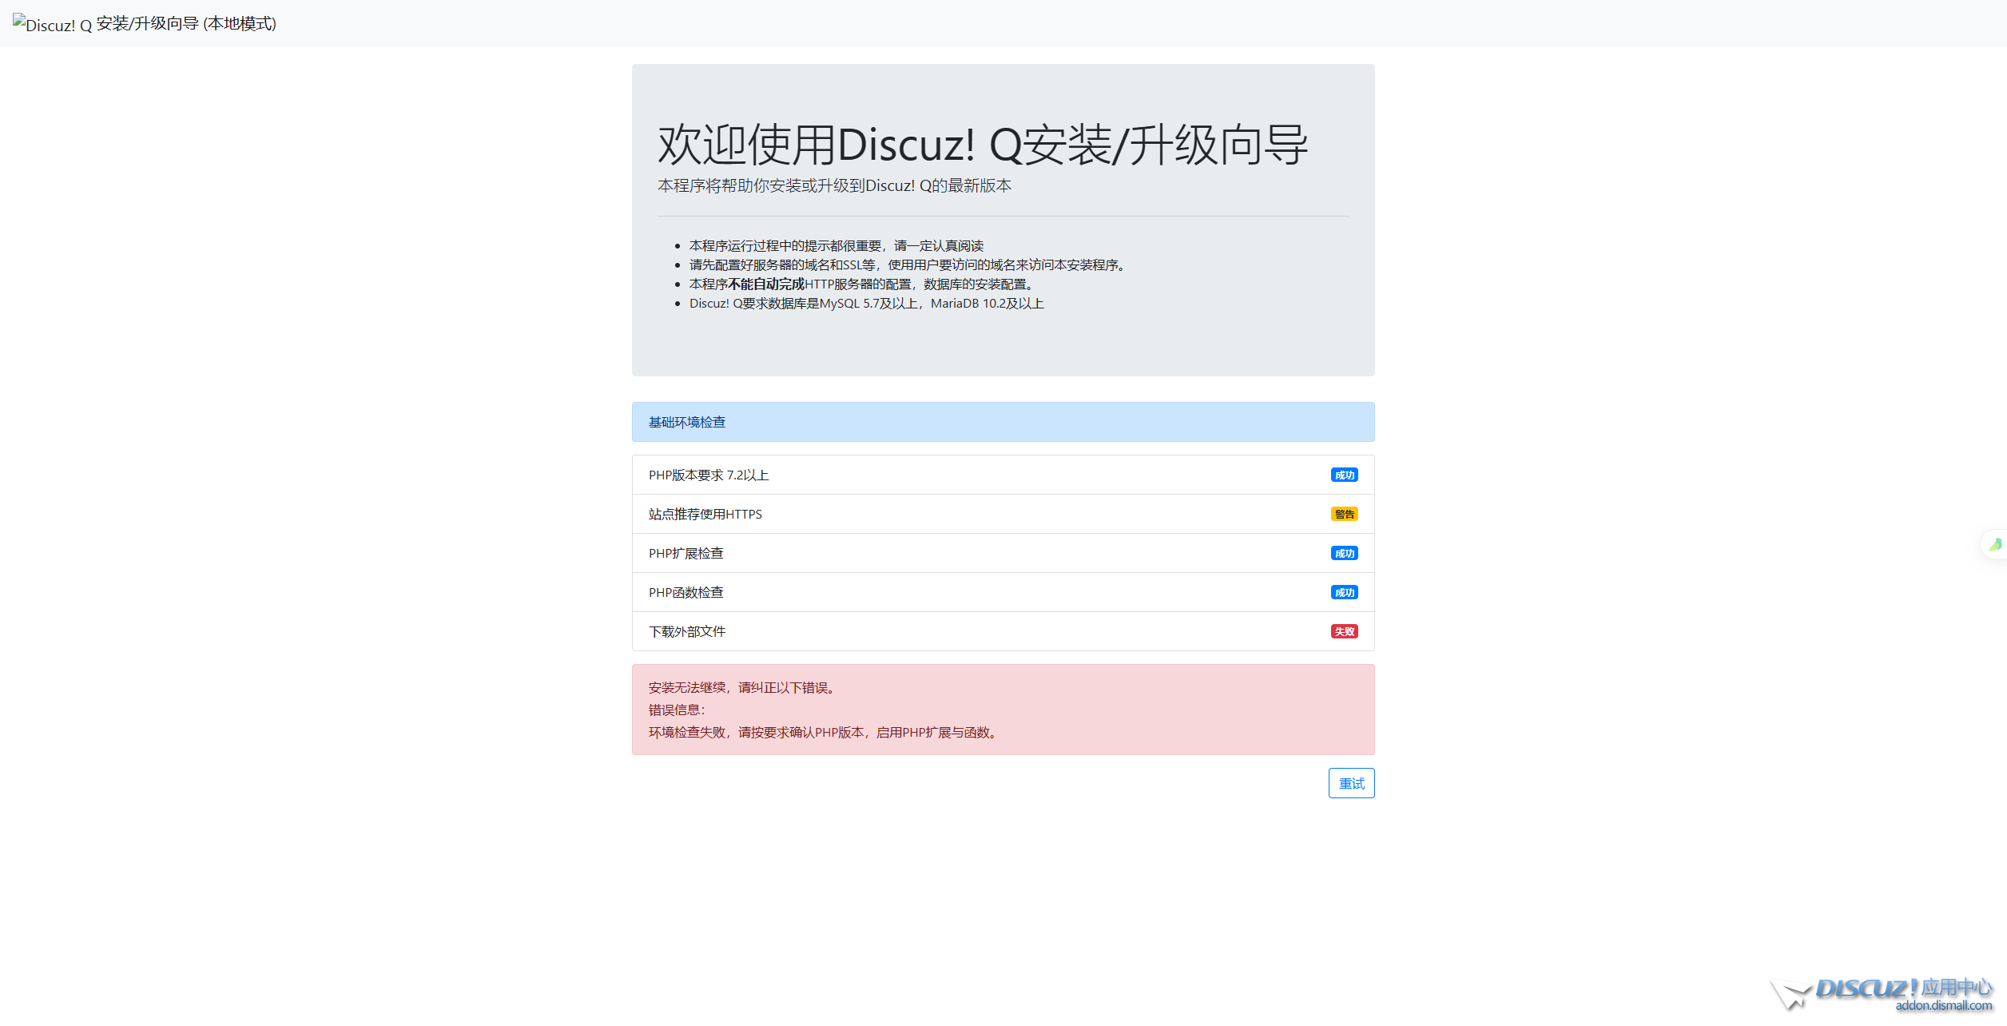Screen dimensions: 2007x1026
Task: Click the subtitle 本程序将帮助你安装或升级到Discuz! Q的最新版本
Action: click(834, 185)
